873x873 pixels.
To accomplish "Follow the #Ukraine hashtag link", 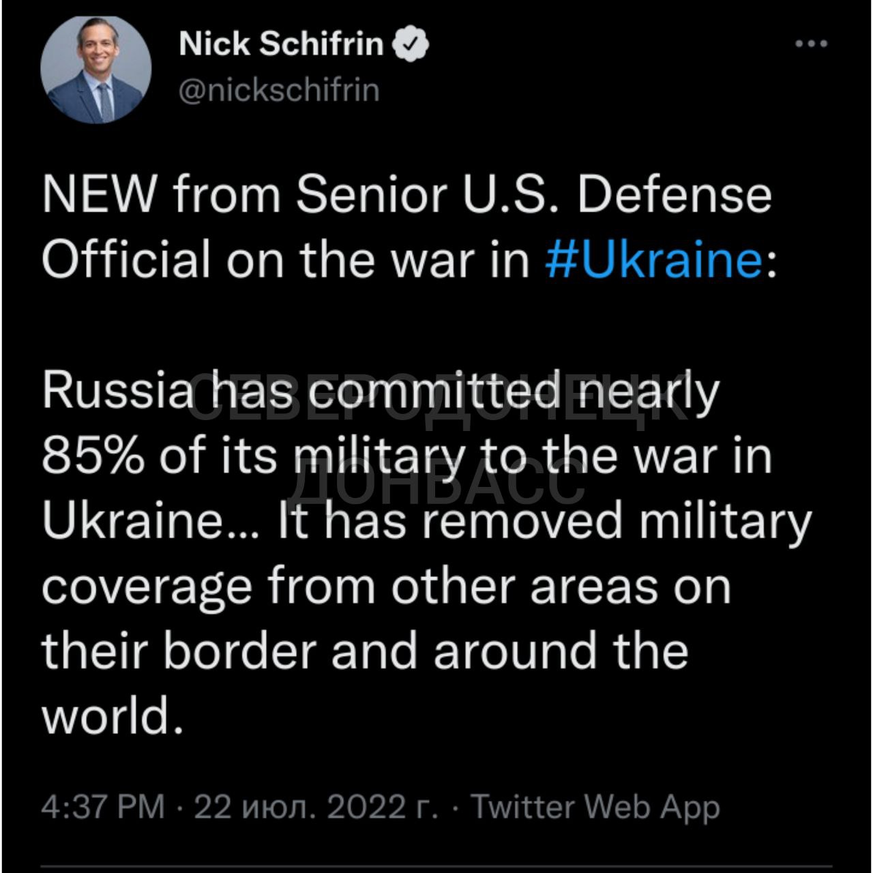I will coord(654,258).
